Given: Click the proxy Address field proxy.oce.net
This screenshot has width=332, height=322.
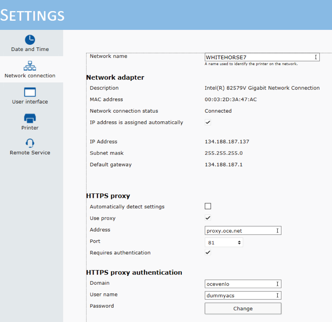Looking at the screenshot, I should [x=243, y=231].
